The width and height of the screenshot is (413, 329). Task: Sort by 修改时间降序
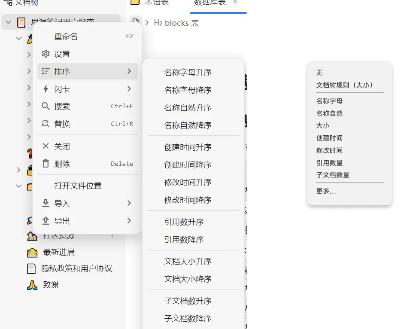click(194, 200)
